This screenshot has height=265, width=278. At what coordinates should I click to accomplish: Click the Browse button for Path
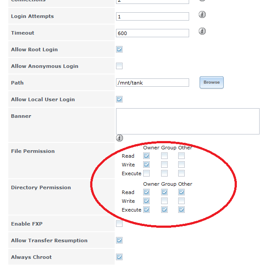[211, 82]
